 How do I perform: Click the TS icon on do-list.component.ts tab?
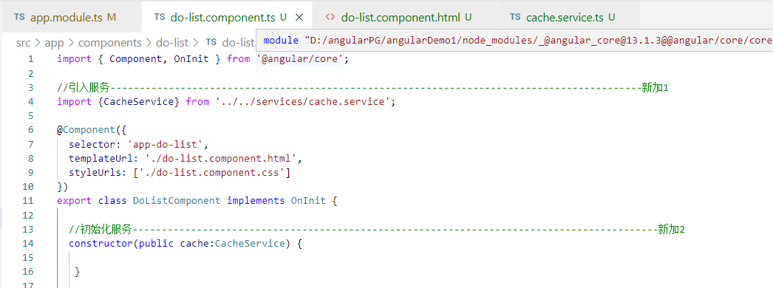(160, 17)
